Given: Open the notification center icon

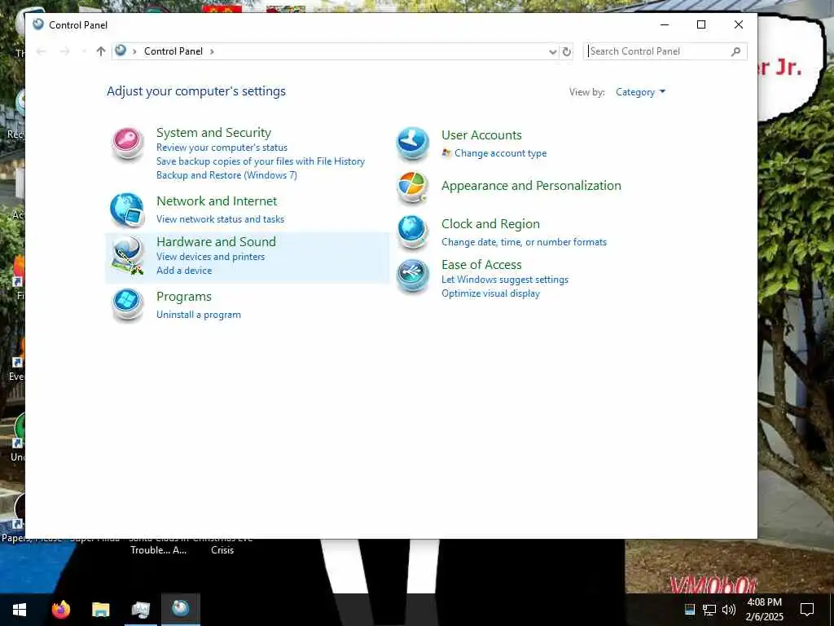Looking at the screenshot, I should pos(807,610).
